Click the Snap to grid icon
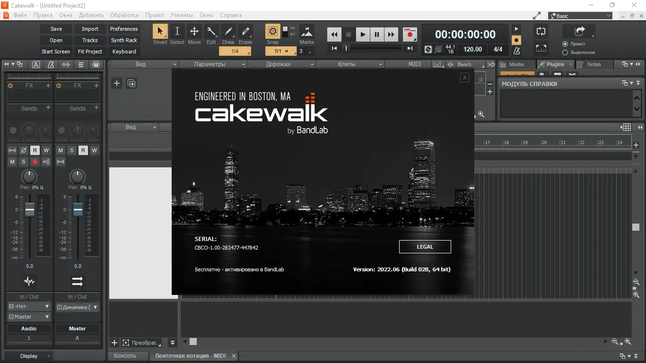The width and height of the screenshot is (646, 363). point(272,31)
